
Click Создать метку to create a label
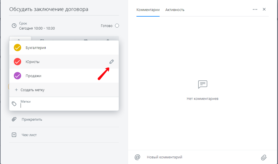pos(32,90)
